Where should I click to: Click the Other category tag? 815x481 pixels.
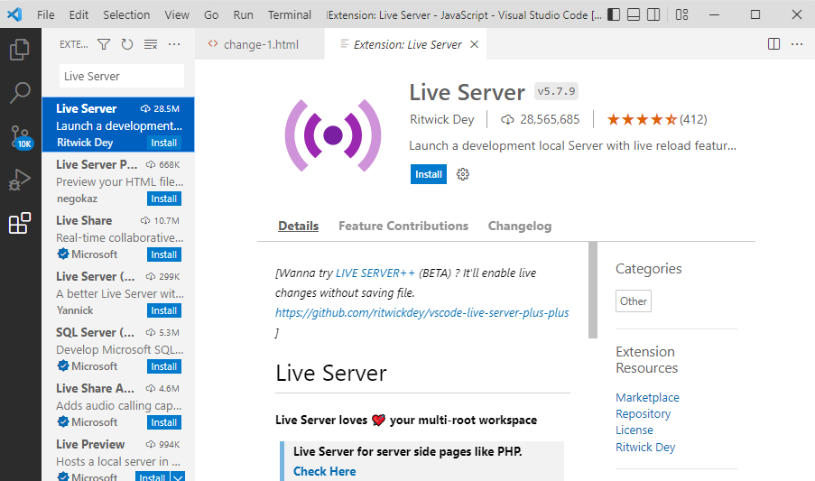point(633,301)
